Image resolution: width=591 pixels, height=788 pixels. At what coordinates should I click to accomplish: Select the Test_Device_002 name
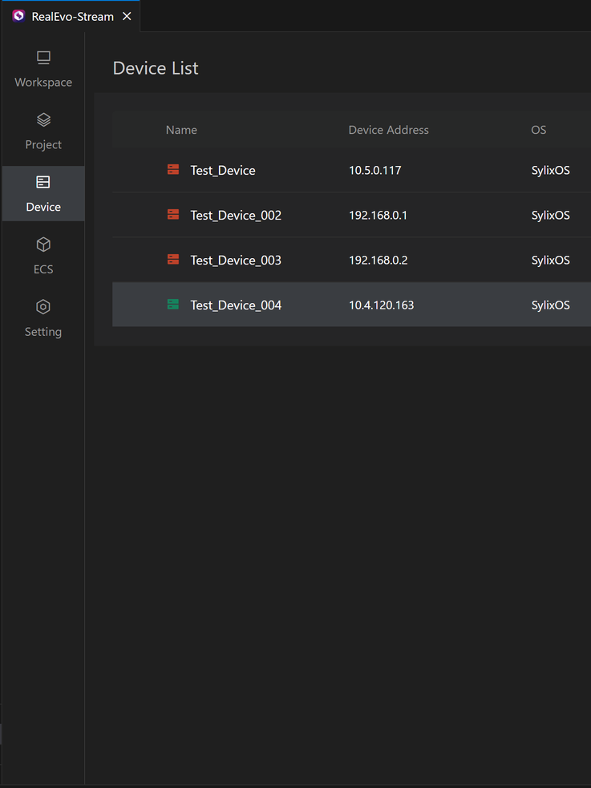pyautogui.click(x=236, y=215)
